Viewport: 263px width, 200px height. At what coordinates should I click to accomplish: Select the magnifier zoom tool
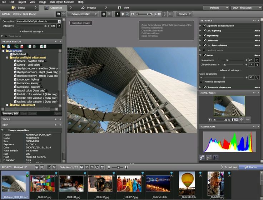coord(128,14)
